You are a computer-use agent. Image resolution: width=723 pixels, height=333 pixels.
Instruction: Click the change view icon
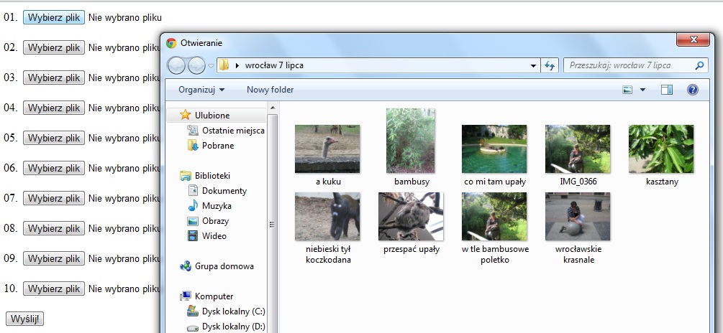(x=627, y=90)
